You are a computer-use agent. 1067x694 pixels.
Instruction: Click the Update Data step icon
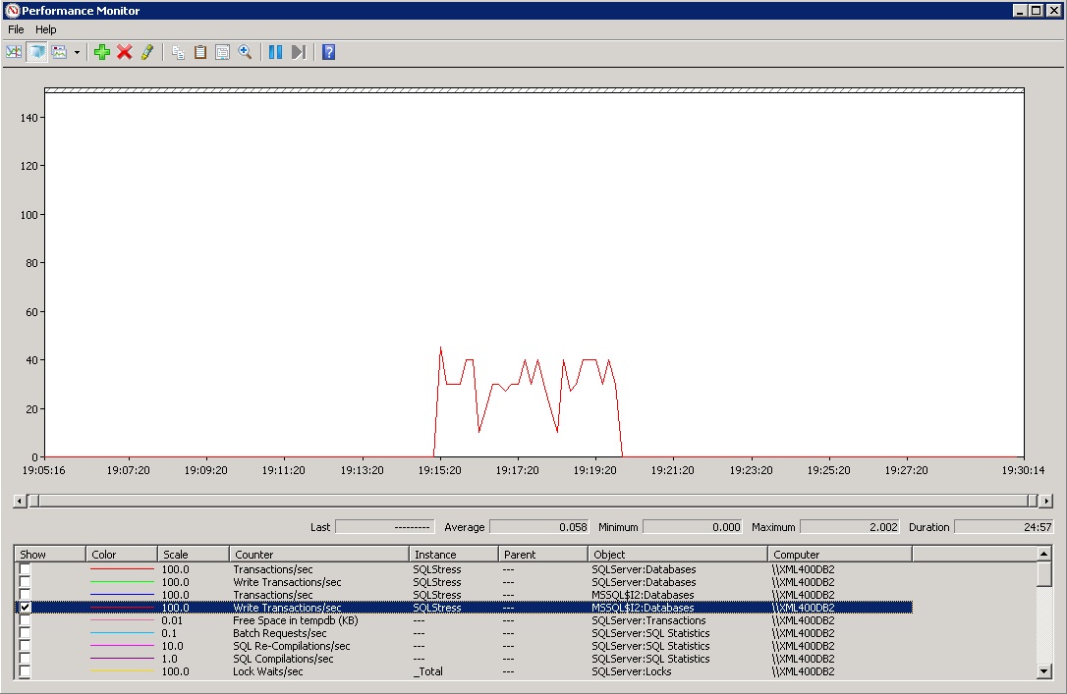[299, 52]
